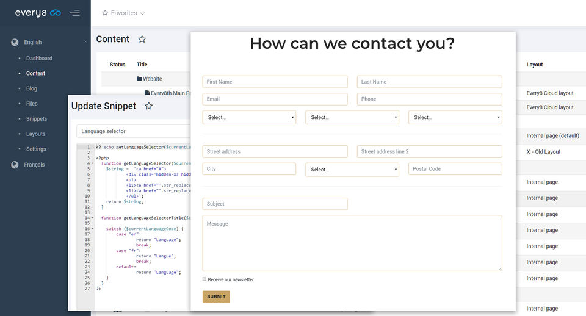
Task: Click the Email field
Action: [x=275, y=99]
